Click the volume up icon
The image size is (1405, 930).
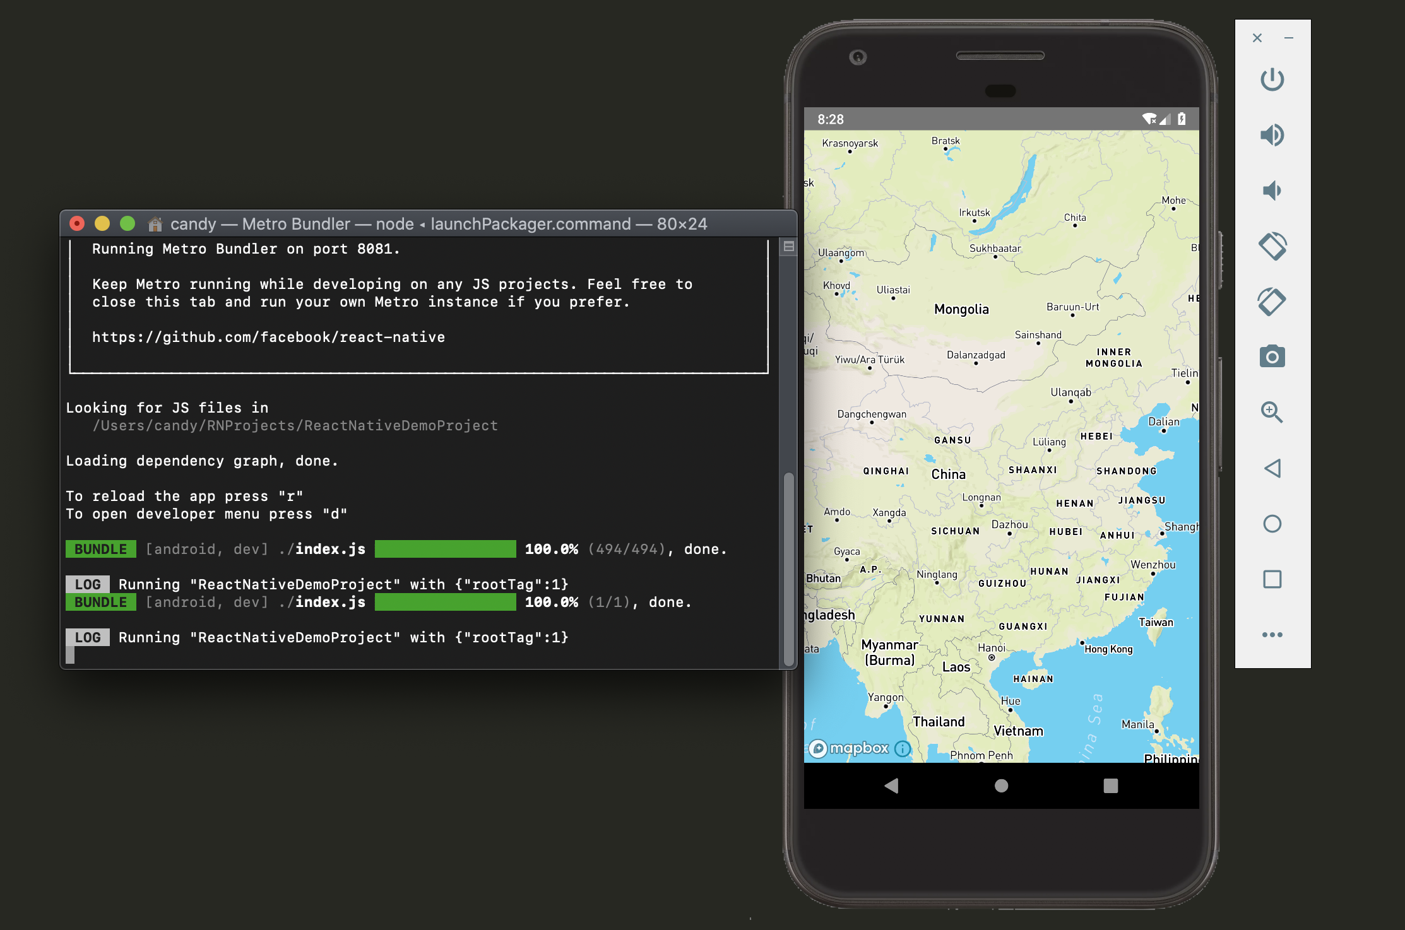pyautogui.click(x=1272, y=135)
